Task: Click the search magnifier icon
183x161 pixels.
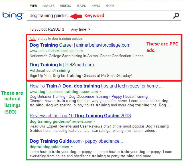Action: tap(176, 15)
